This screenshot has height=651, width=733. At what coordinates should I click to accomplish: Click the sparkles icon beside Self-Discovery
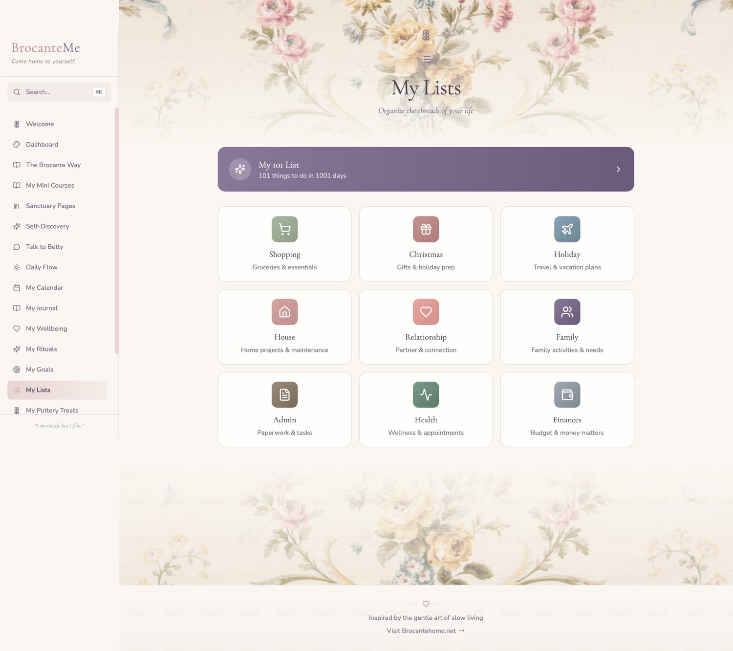[x=17, y=226]
